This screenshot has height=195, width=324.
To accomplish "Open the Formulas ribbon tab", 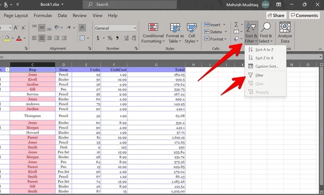I will click(x=43, y=15).
